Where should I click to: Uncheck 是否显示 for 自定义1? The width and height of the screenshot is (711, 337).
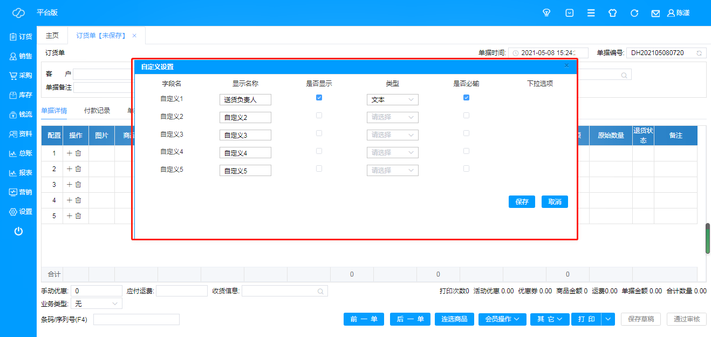(319, 98)
